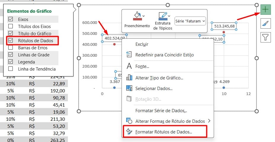Screen dimensions: 275x142
Task: Toggle the Eixos checkbox
Action: (x=11, y=19)
